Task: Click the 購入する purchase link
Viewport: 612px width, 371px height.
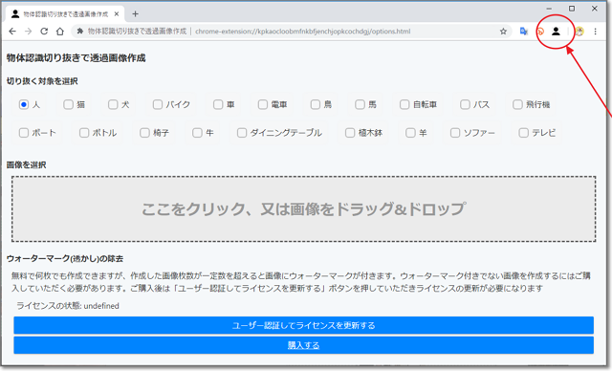Action: pyautogui.click(x=304, y=345)
